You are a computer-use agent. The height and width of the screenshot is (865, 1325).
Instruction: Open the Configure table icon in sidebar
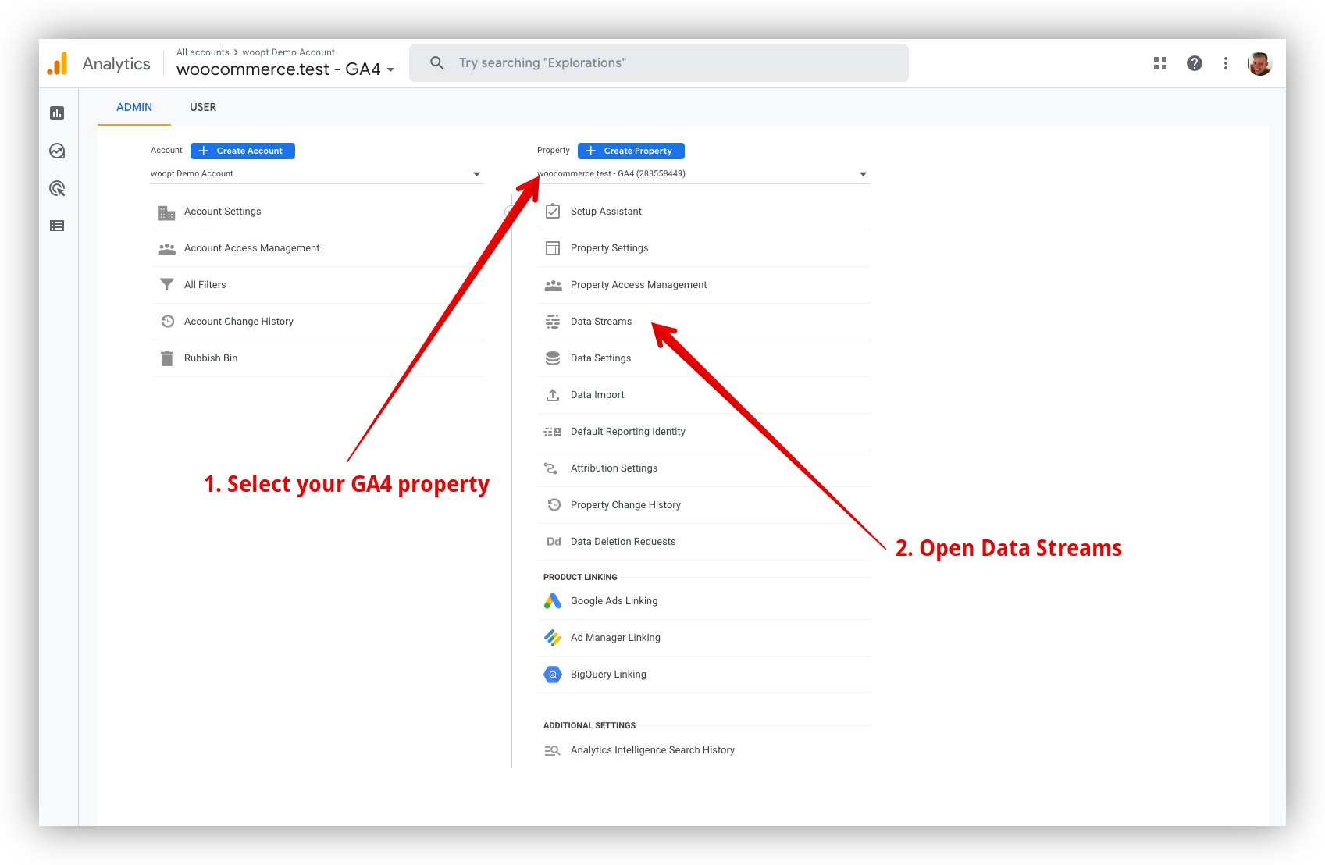57,226
